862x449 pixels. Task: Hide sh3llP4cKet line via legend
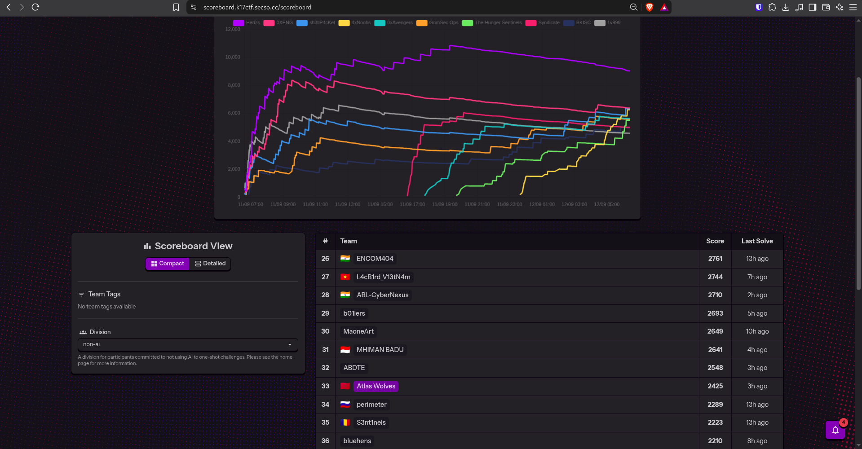[x=316, y=23]
